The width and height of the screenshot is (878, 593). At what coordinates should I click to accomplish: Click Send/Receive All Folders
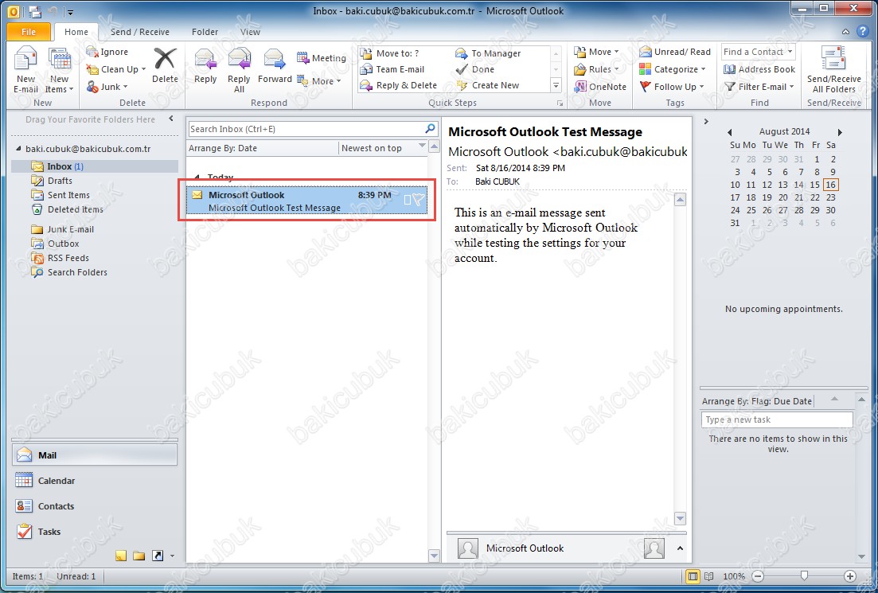[x=833, y=70]
